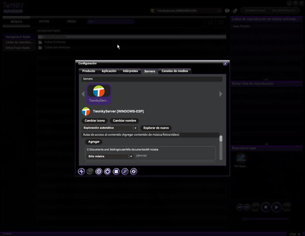Click Agregar to add a content path
The height and width of the screenshot is (236, 305).
point(94,142)
